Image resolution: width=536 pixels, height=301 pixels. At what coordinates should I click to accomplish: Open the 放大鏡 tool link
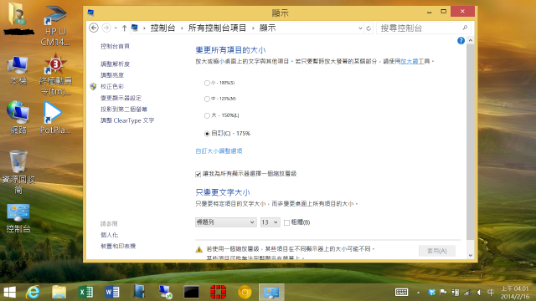pos(410,61)
